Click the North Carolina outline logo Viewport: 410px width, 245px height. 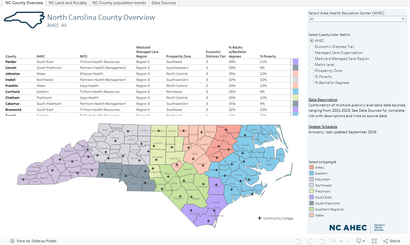point(24,20)
